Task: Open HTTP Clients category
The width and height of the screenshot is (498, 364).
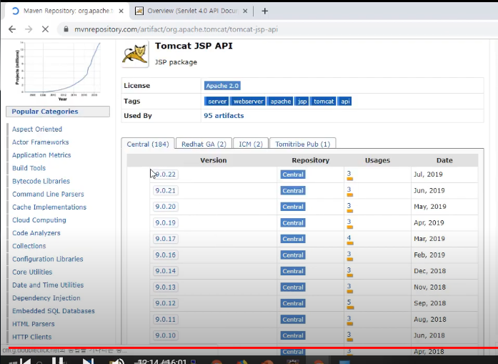Action: [x=31, y=337]
